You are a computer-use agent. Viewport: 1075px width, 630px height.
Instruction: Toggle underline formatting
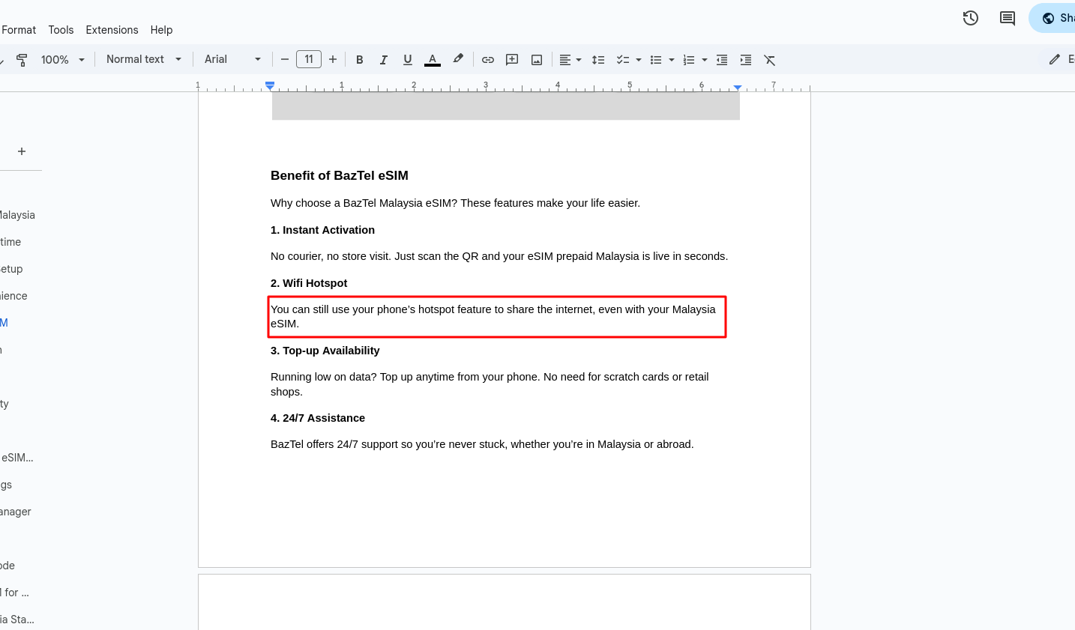point(408,60)
